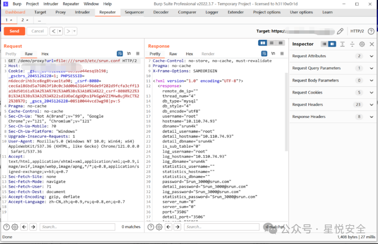The width and height of the screenshot is (378, 244).
Task: Open the previous-history dropdown arrow
Action: coord(60,31)
